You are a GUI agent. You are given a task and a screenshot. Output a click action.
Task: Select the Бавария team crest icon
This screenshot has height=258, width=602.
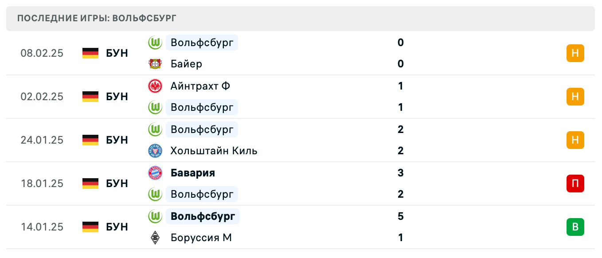[x=155, y=173]
